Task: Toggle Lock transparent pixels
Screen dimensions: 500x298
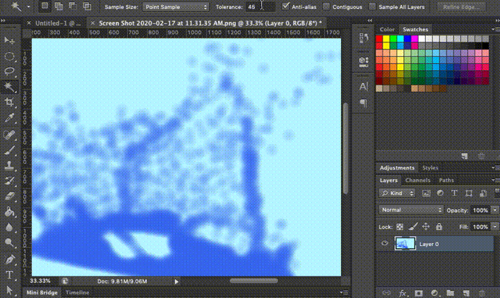Action: tap(399, 227)
